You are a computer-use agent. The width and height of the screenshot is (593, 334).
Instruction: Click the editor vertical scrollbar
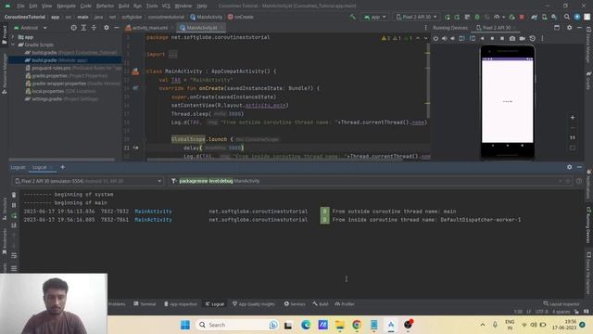(x=428, y=81)
